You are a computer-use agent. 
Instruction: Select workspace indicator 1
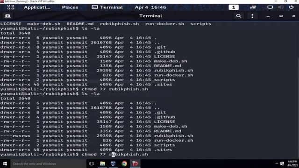234,7
